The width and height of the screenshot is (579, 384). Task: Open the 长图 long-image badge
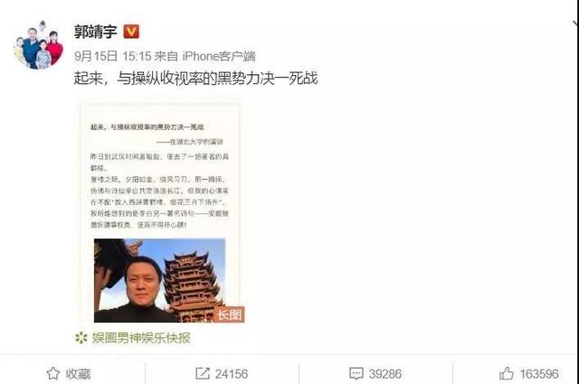tap(229, 314)
